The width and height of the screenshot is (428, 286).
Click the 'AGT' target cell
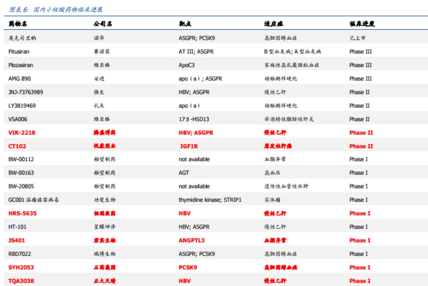(x=184, y=173)
